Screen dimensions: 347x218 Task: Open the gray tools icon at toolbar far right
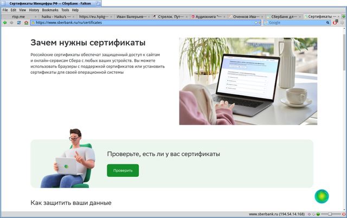(x=342, y=23)
